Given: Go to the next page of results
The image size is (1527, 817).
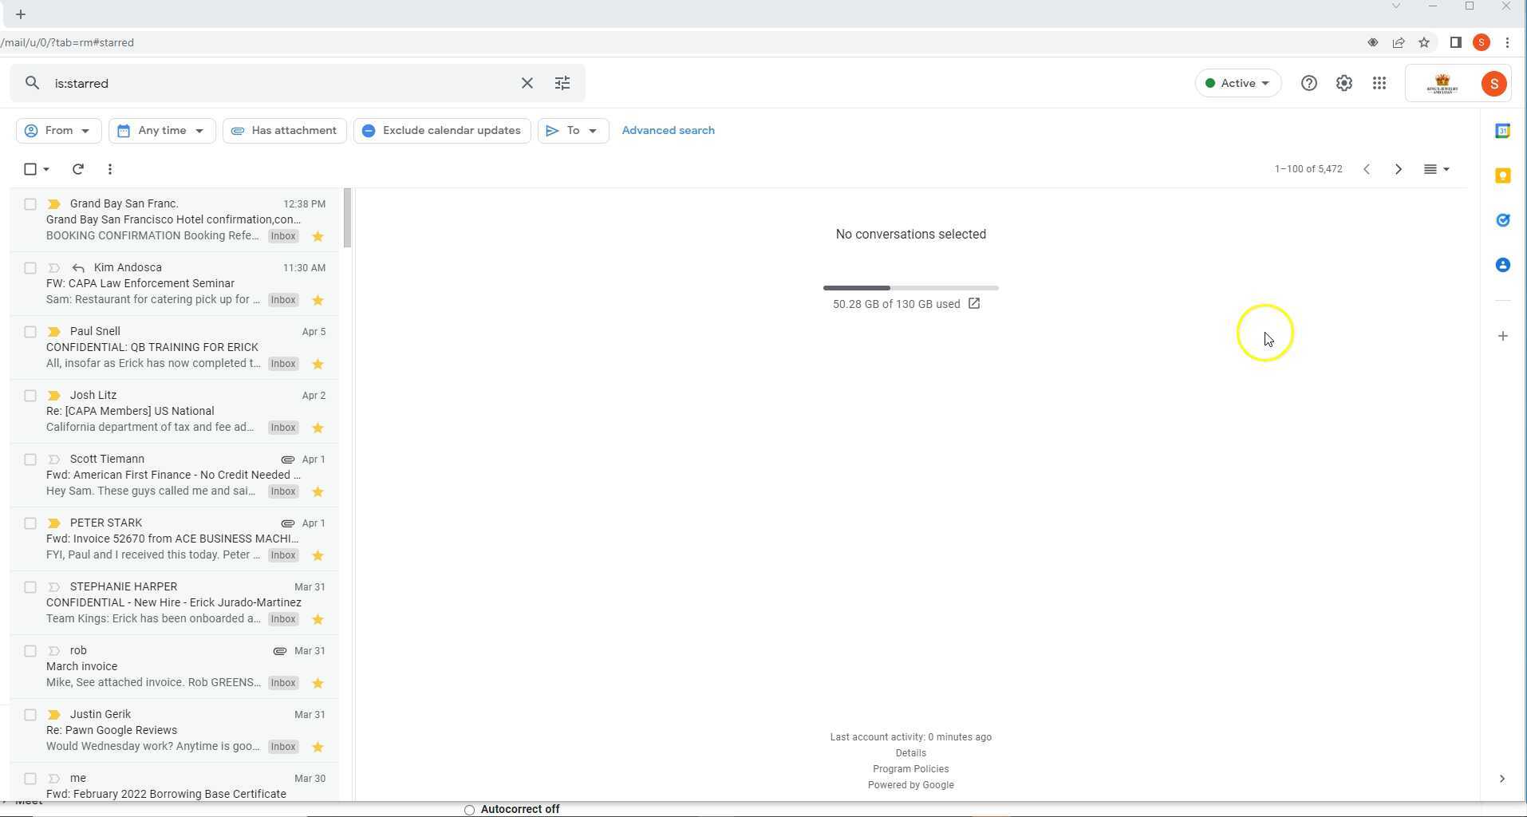Looking at the screenshot, I should click(x=1398, y=169).
